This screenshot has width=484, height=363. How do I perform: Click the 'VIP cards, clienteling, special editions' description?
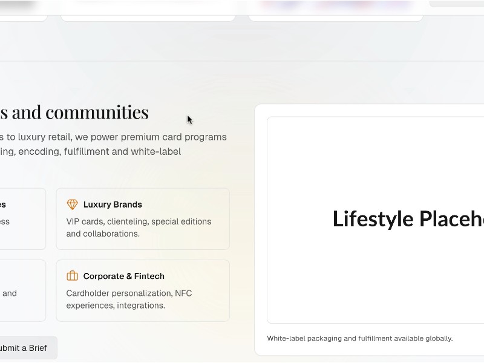pyautogui.click(x=139, y=227)
